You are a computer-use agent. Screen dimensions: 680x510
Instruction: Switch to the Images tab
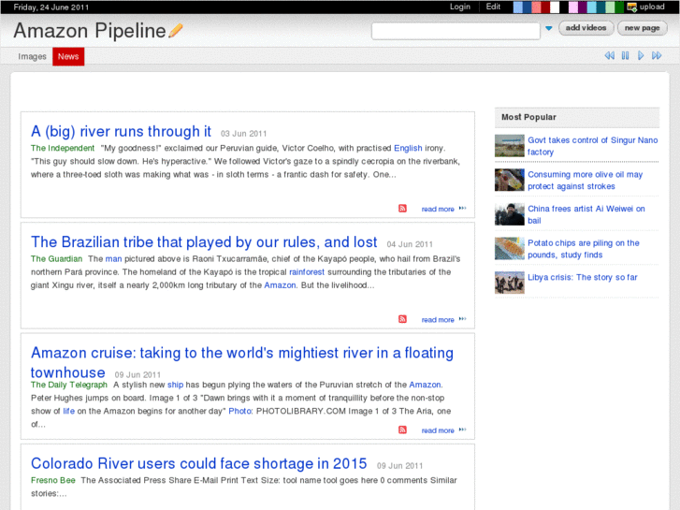32,57
